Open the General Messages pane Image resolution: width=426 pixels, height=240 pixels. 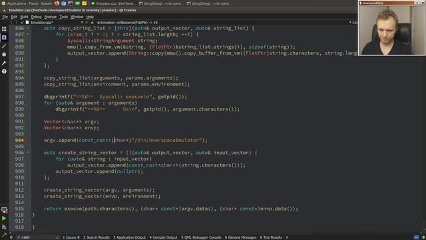(240, 237)
